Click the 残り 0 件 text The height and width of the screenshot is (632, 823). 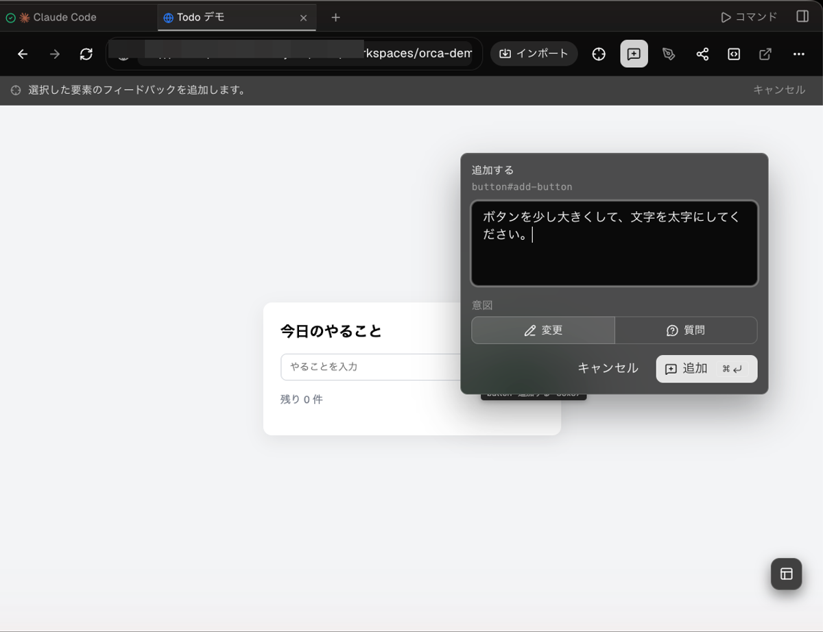(302, 399)
